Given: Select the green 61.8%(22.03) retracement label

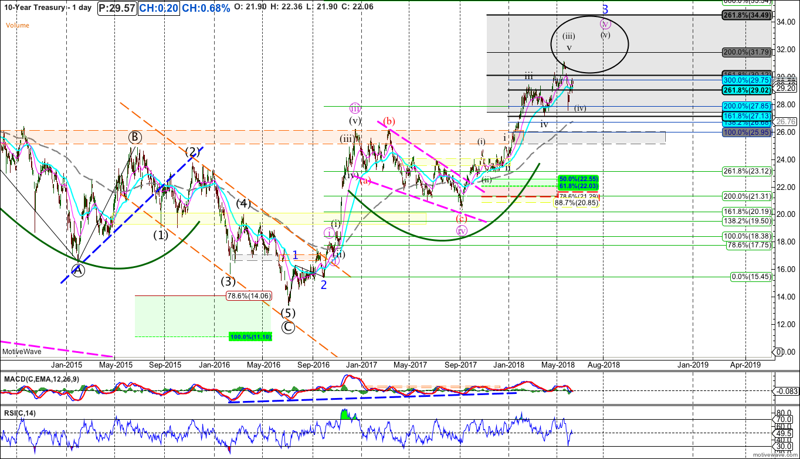Looking at the screenshot, I should point(577,185).
